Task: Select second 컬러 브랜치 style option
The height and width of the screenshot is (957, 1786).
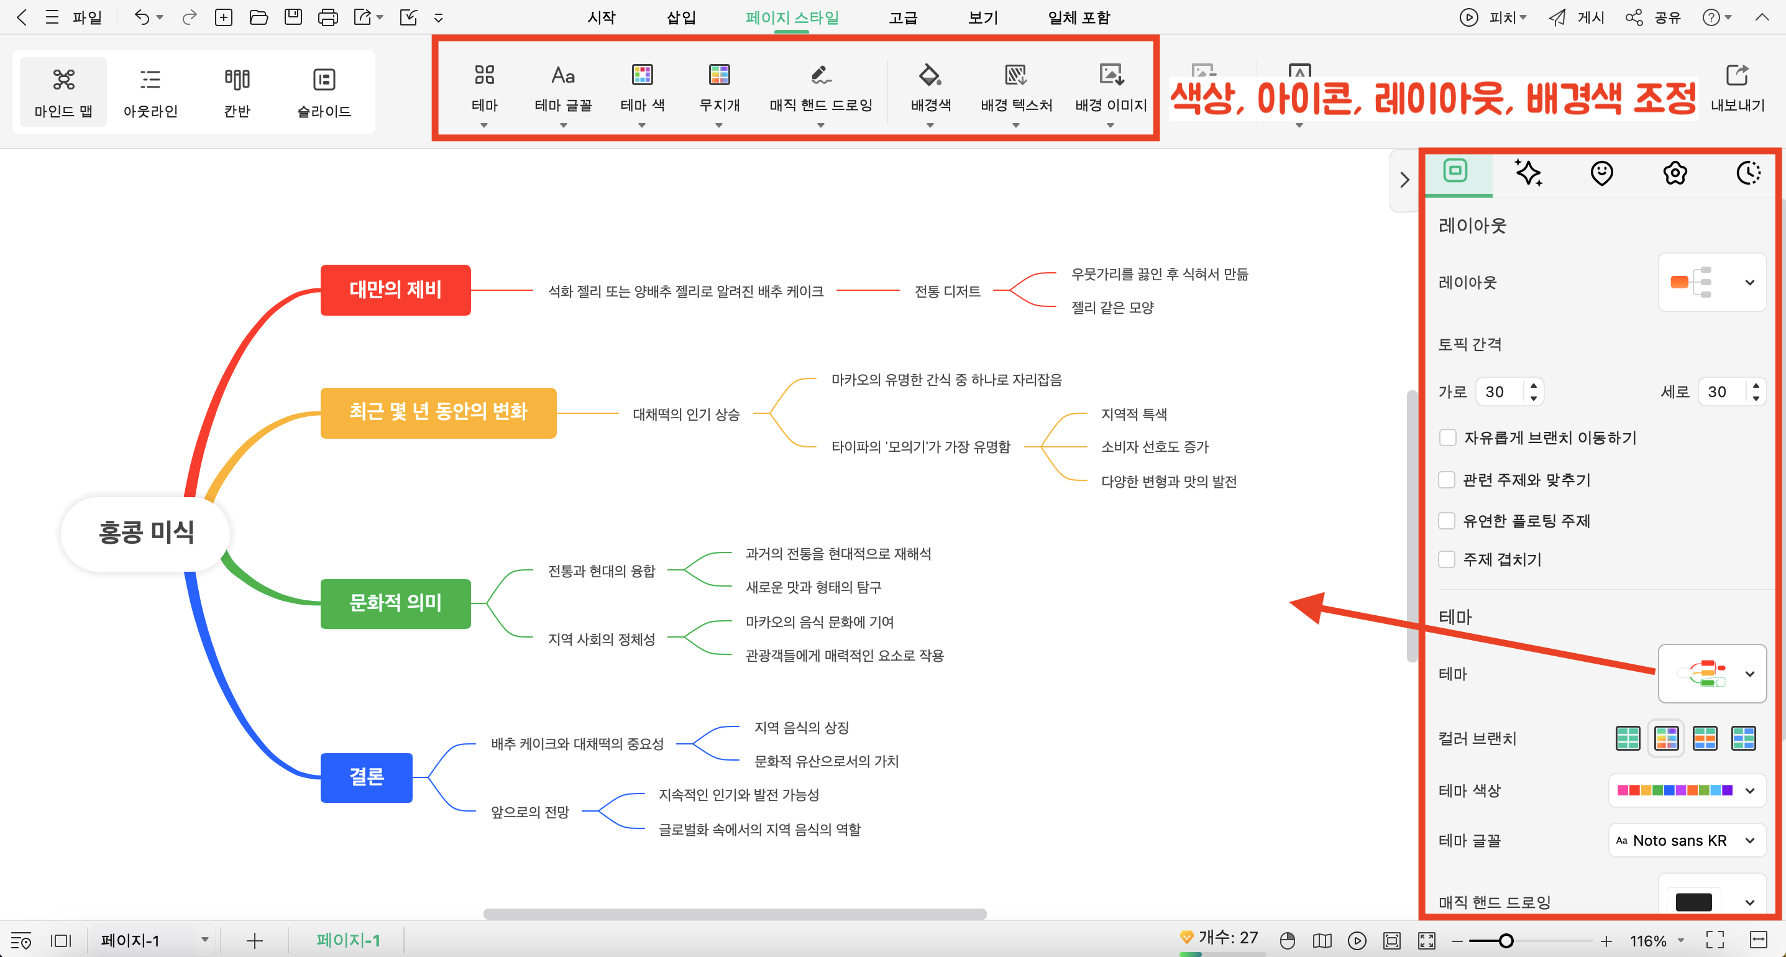Action: click(1666, 738)
